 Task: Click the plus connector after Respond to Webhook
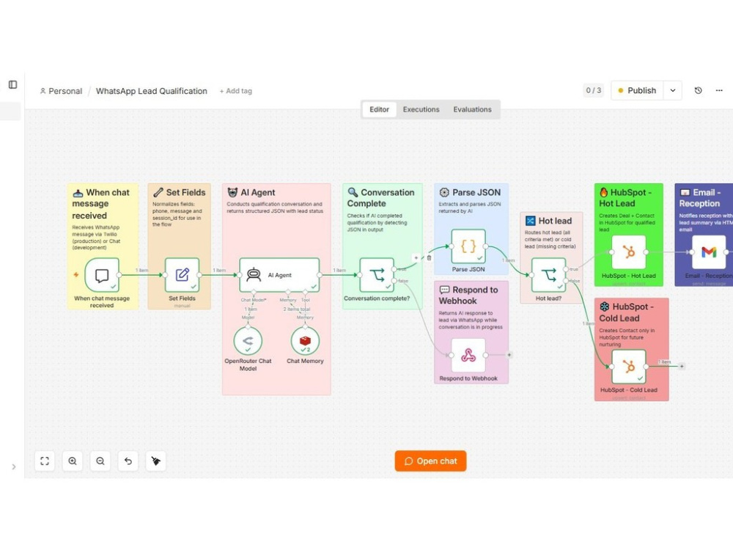click(509, 355)
